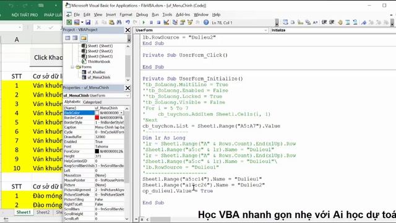The width and height of the screenshot is (396, 223).
Task: Undo last edit in VBA toolbar
Action: pyautogui.click(x=128, y=22)
